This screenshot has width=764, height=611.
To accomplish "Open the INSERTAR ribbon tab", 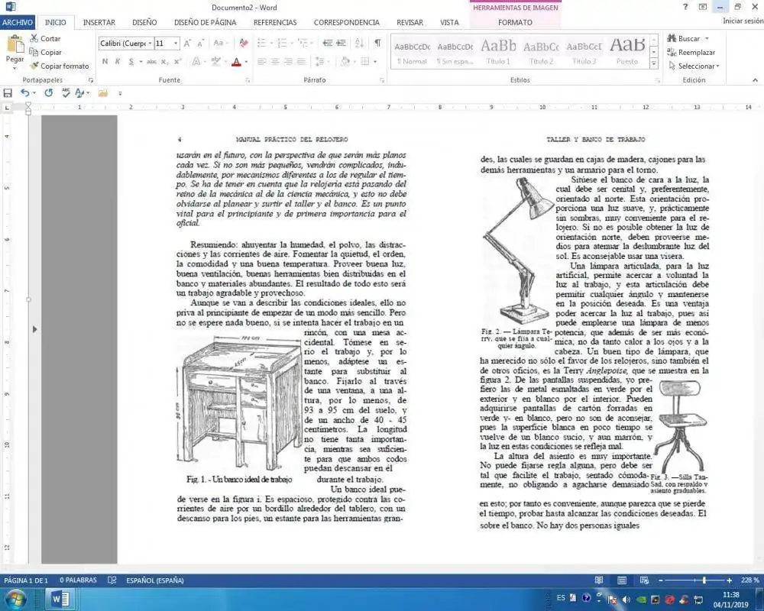I will click(99, 22).
